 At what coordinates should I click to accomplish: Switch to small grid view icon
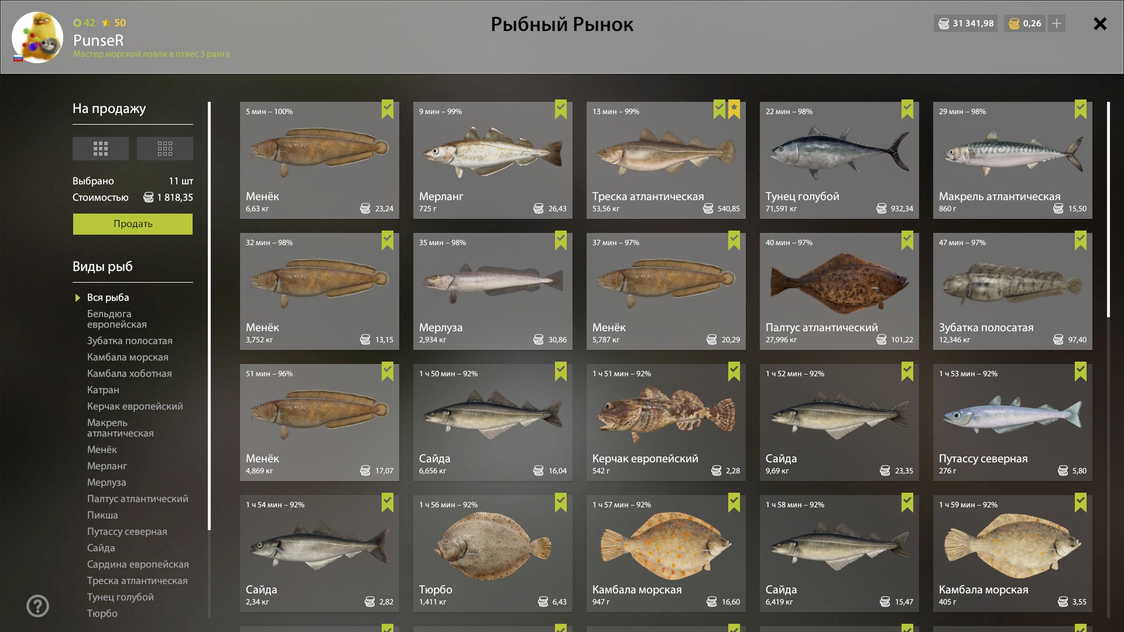[x=165, y=149]
